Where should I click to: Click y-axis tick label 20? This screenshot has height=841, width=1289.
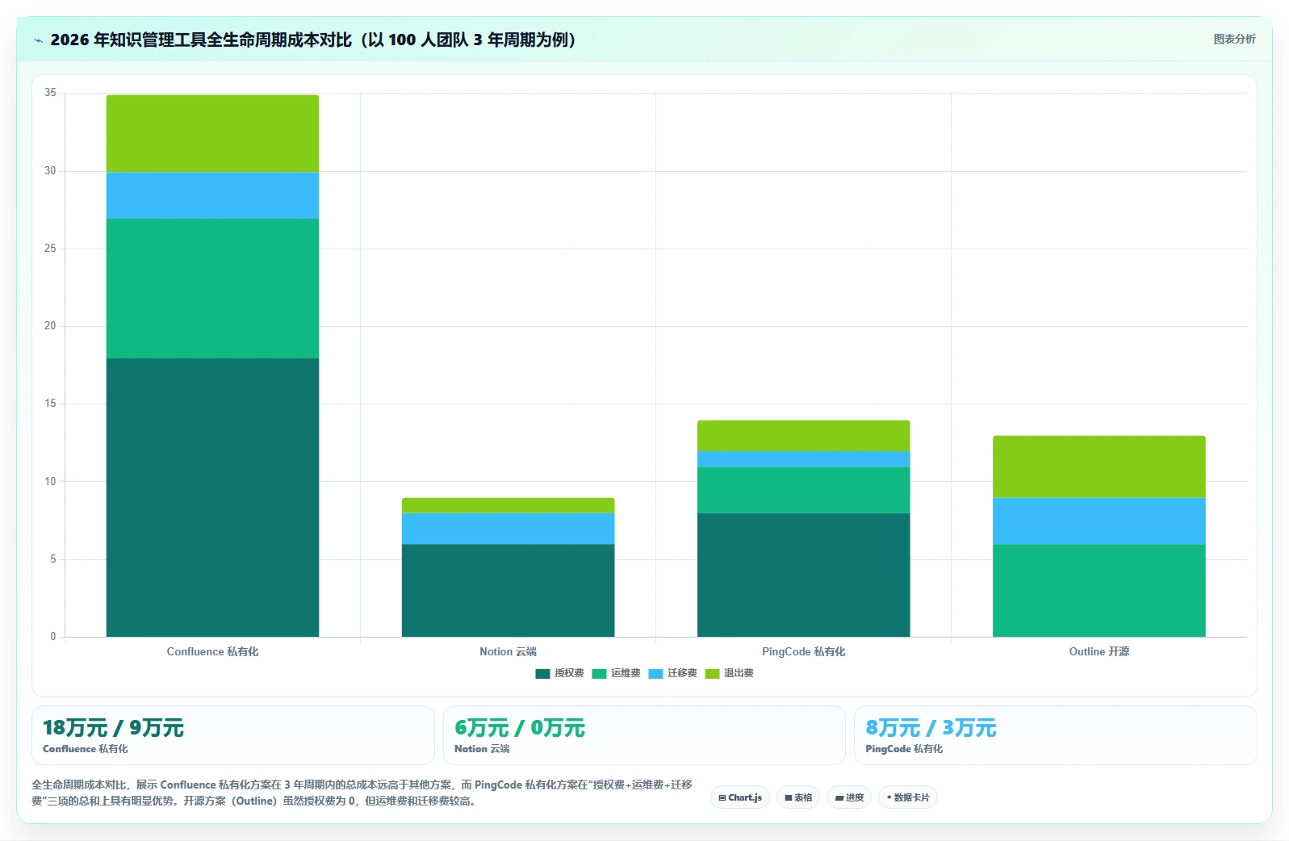(50, 326)
